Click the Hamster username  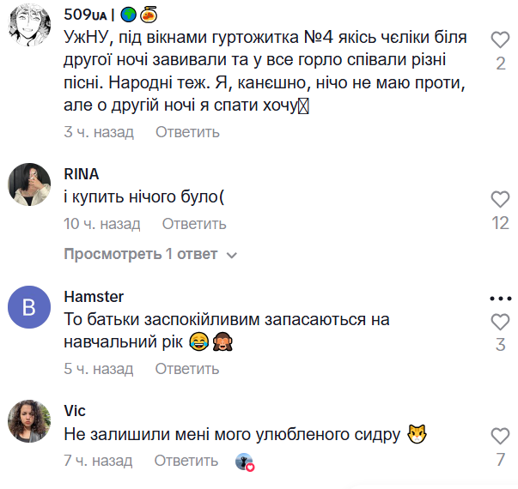(94, 297)
